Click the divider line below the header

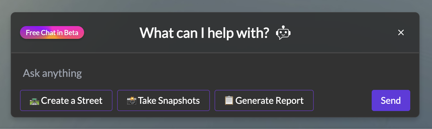click(x=215, y=53)
